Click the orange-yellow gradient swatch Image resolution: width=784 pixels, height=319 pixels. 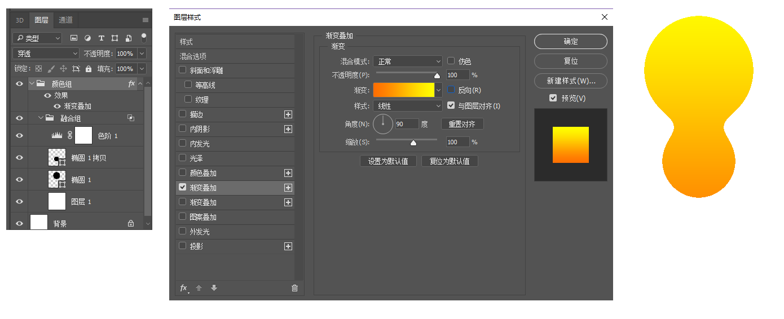point(403,90)
